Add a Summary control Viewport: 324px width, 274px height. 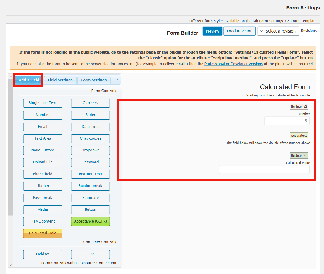91,198
